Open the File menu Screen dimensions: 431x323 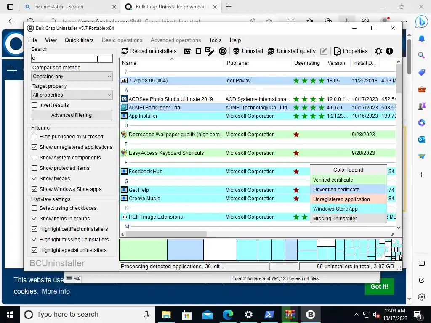click(x=32, y=40)
